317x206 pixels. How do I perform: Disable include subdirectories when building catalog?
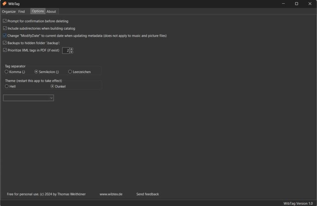pos(5,28)
